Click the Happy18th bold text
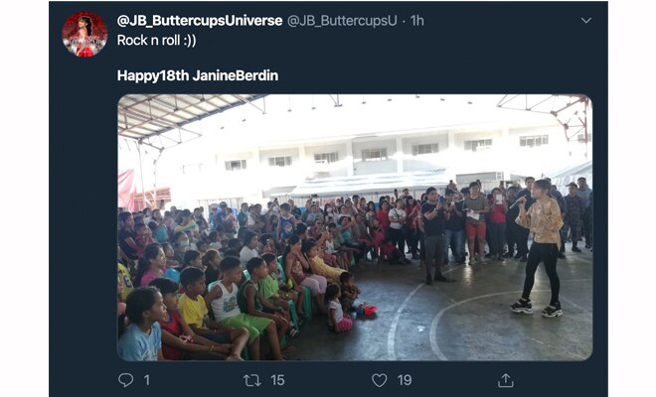 153,75
